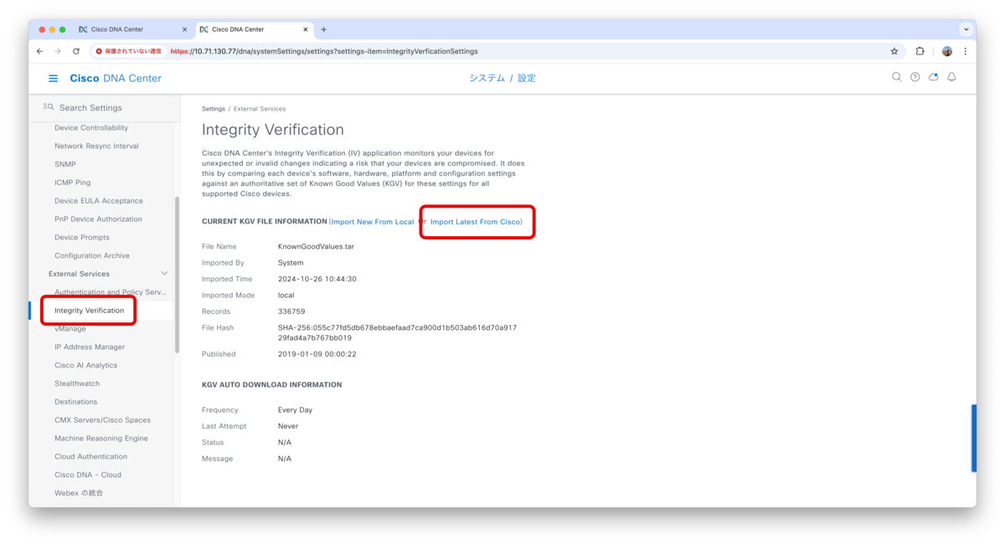The image size is (1005, 545).
Task: Select vManage in settings sidebar
Action: pos(70,329)
